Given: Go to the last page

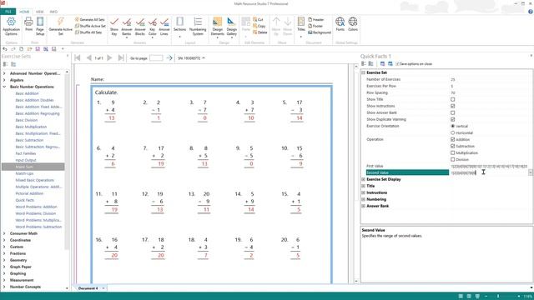Looking at the screenshot, I should point(121,57).
